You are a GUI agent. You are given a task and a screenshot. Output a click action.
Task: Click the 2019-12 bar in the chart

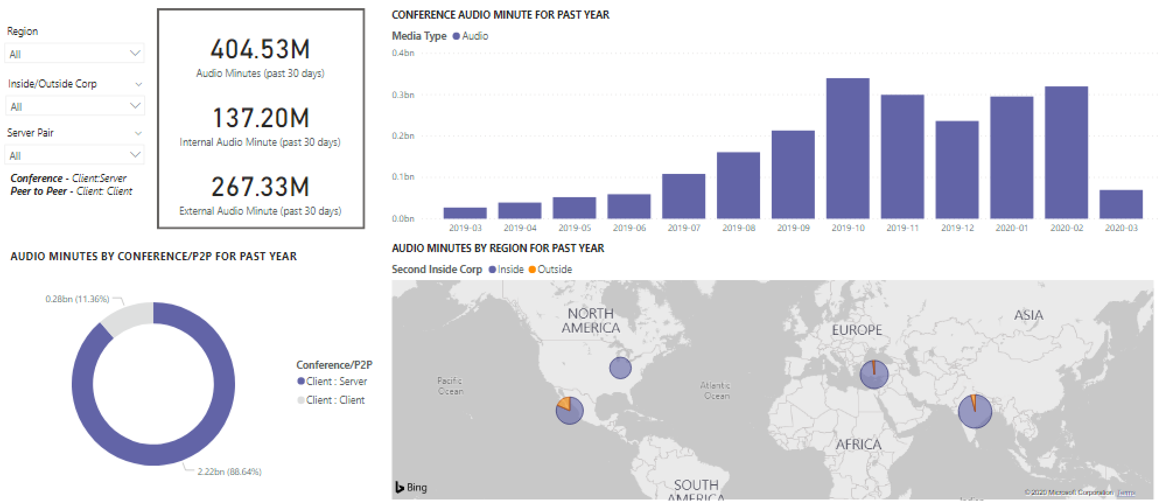point(957,170)
